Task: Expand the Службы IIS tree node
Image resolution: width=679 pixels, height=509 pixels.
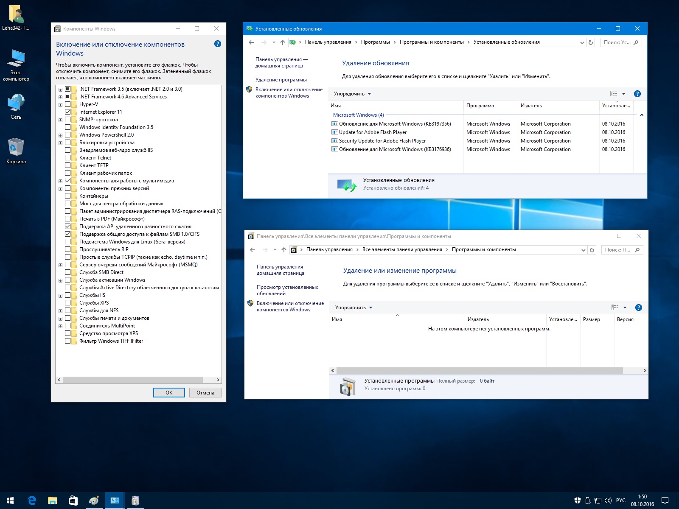Action: click(60, 296)
